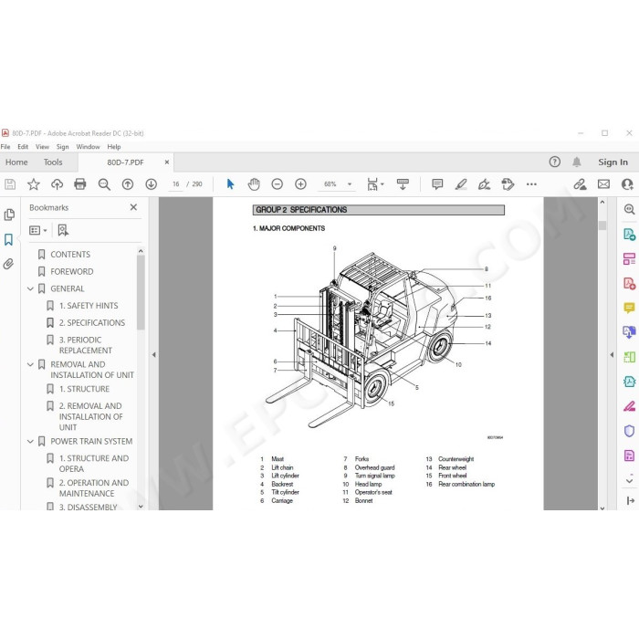Open the File menu
This screenshot has height=639, width=639.
tap(5, 147)
